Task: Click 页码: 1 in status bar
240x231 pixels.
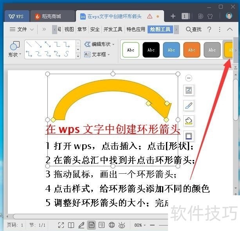Action: pyautogui.click(x=15, y=225)
